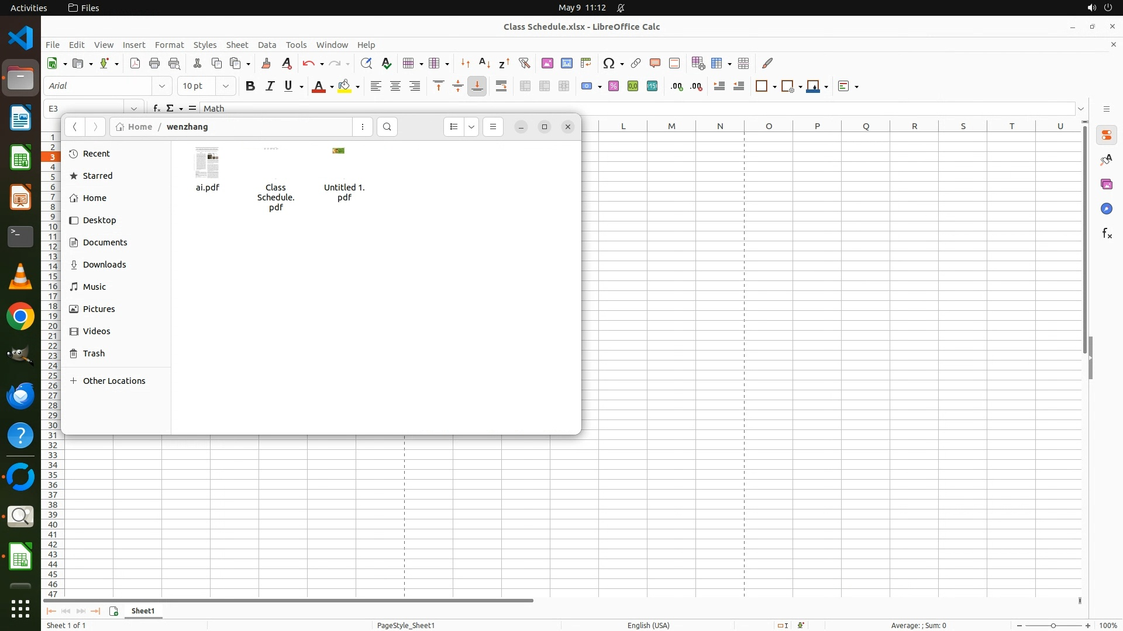The width and height of the screenshot is (1123, 631).
Task: Select the ai.pdf file thumbnail
Action: click(207, 163)
